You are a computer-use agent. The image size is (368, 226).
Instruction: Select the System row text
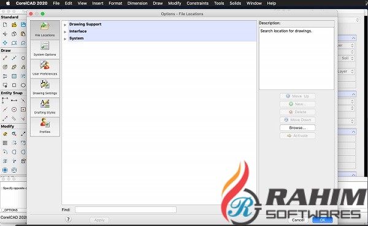[x=76, y=38]
